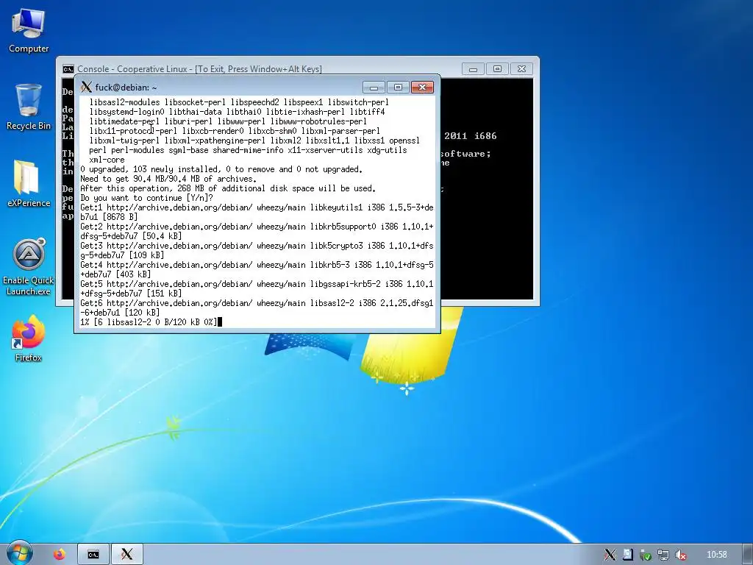Image resolution: width=753 pixels, height=565 pixels.
Task: Click the Get:3 libk5crypto3 download line
Action: coord(257,250)
